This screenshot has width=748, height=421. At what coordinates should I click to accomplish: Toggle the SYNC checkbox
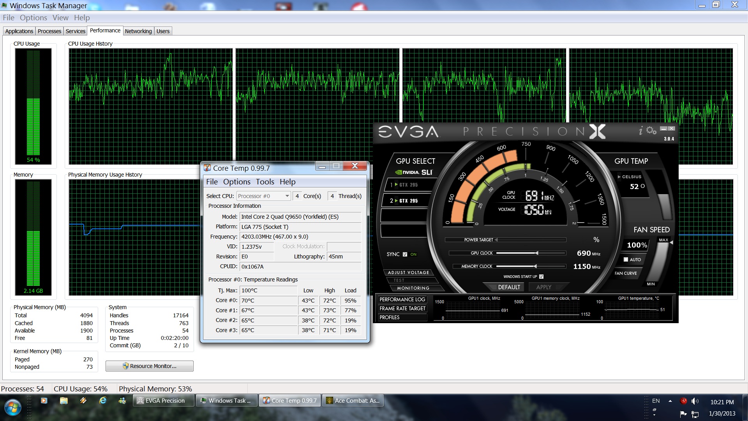(405, 254)
